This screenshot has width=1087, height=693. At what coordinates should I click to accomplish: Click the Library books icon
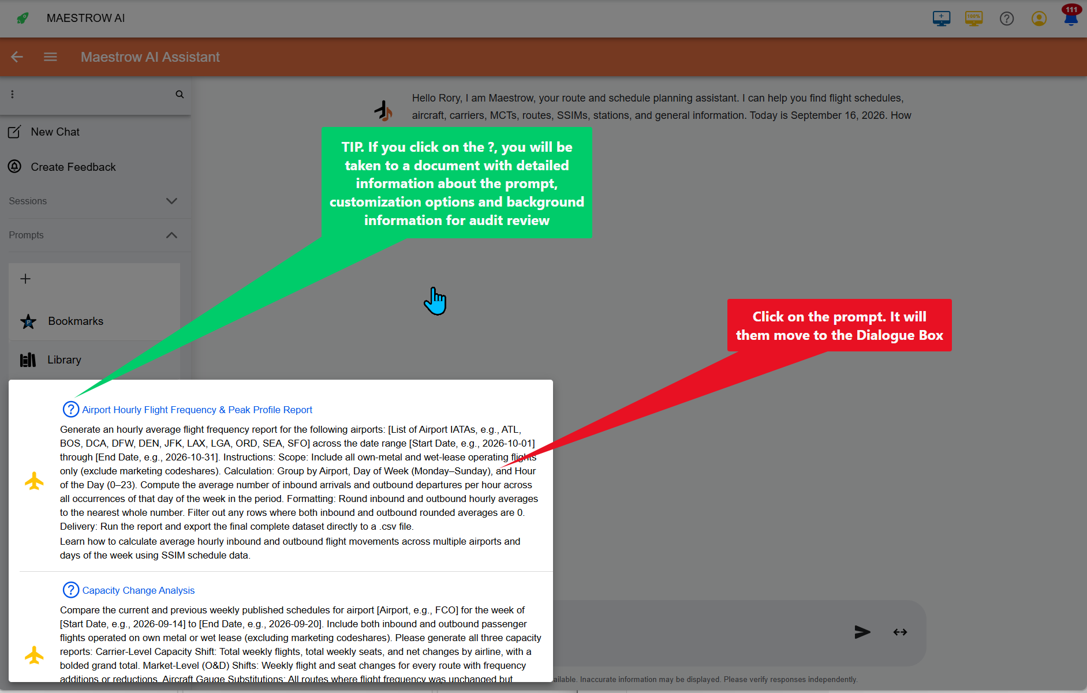click(x=28, y=360)
